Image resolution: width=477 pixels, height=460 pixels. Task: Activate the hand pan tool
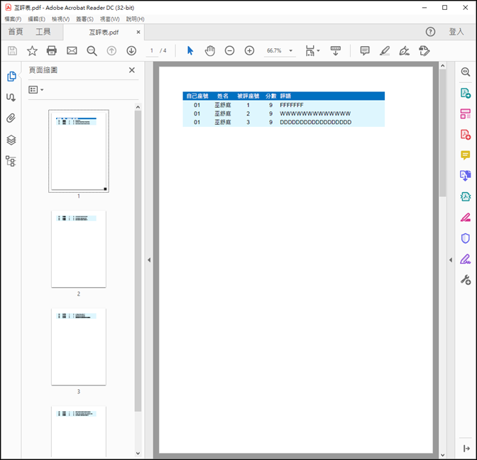(x=210, y=51)
